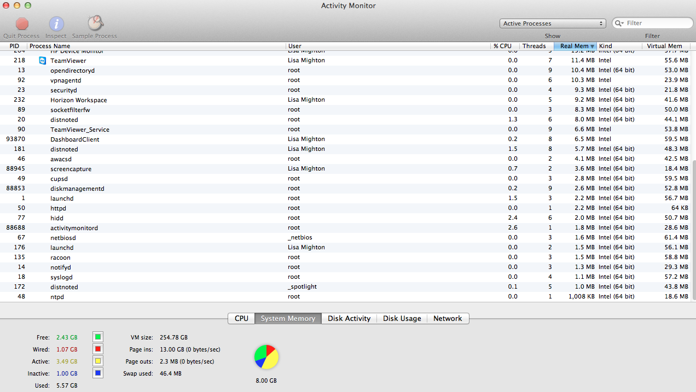Click the red Wired memory swatch

coord(98,349)
